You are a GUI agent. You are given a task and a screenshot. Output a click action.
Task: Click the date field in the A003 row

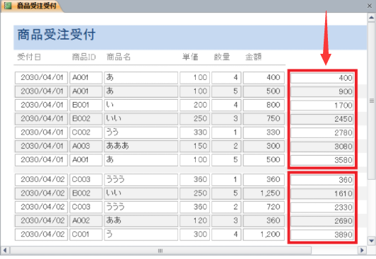click(x=41, y=146)
